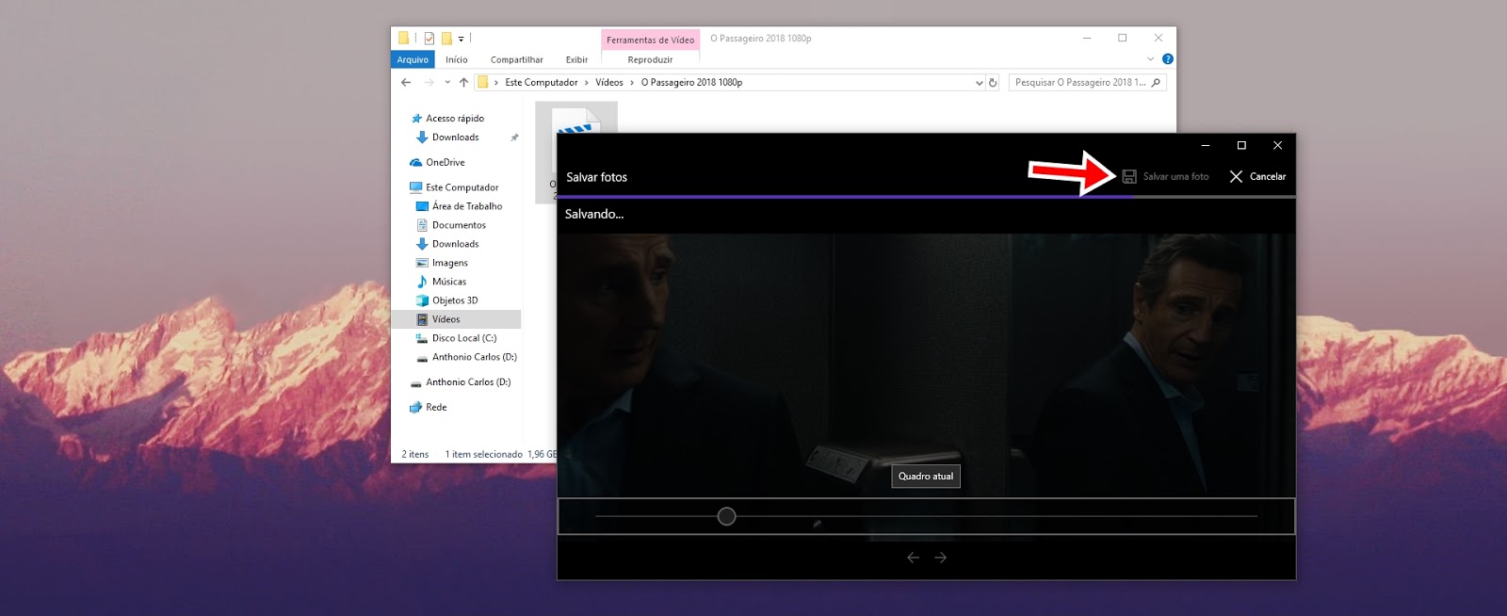
Task: Click the '1 item selecionado' status text
Action: click(x=483, y=454)
